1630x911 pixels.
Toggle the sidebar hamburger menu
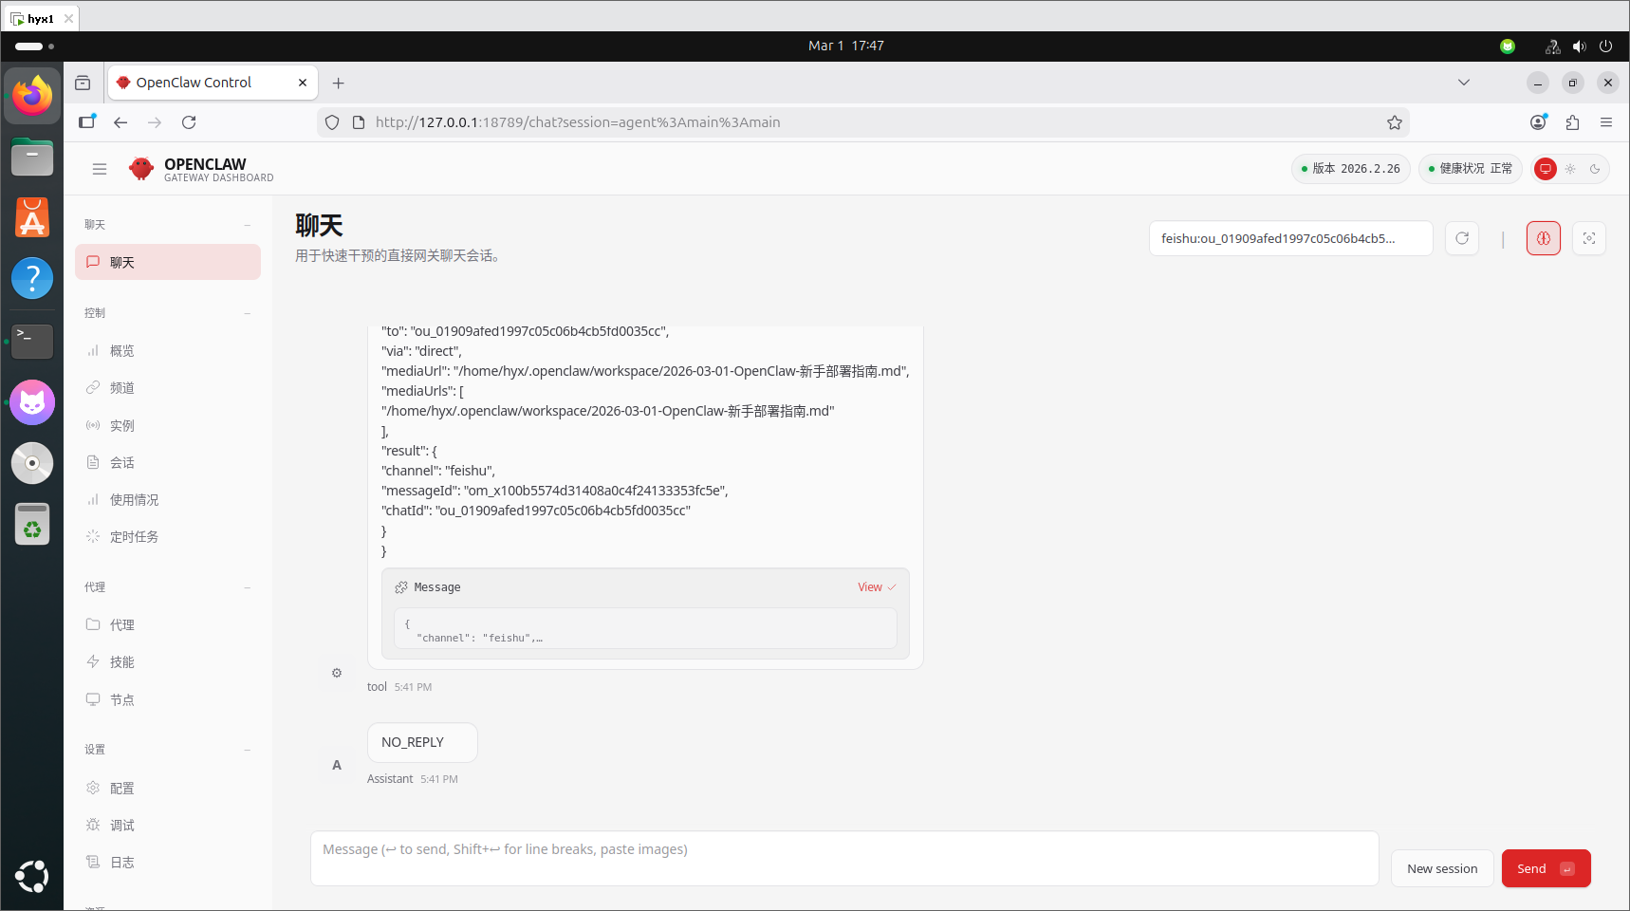coord(100,169)
